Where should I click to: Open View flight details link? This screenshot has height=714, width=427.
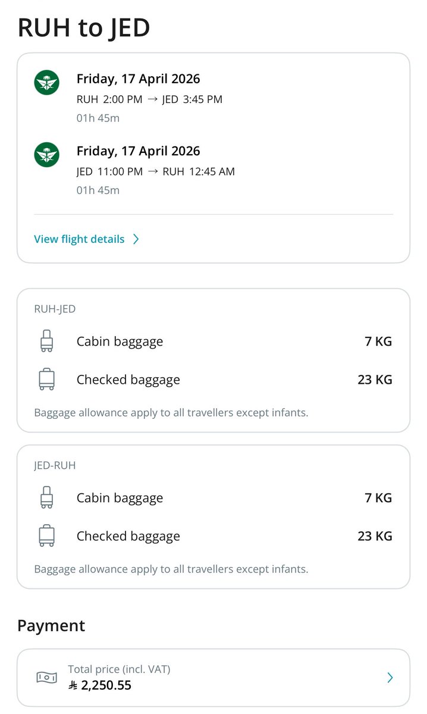coord(79,239)
